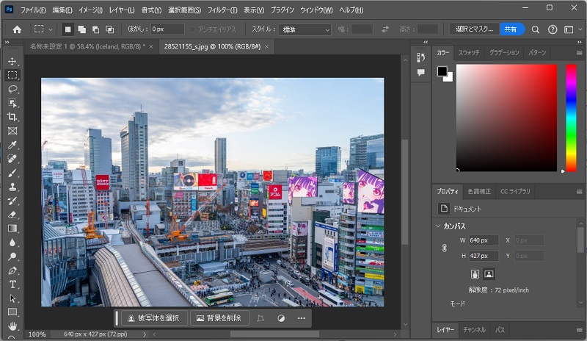Go to Photoshop Home screen icon
The width and height of the screenshot is (587, 341).
pyautogui.click(x=17, y=29)
